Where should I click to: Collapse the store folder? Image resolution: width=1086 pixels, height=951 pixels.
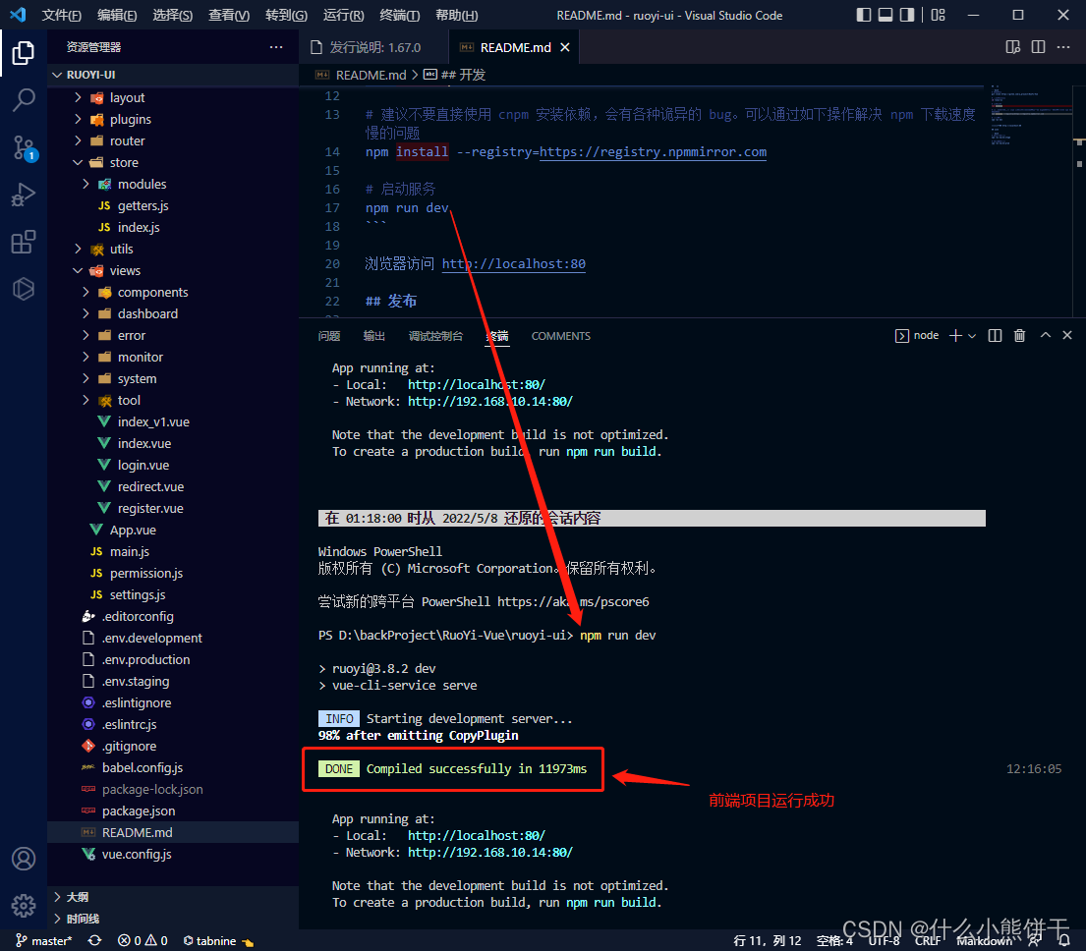coord(173,163)
